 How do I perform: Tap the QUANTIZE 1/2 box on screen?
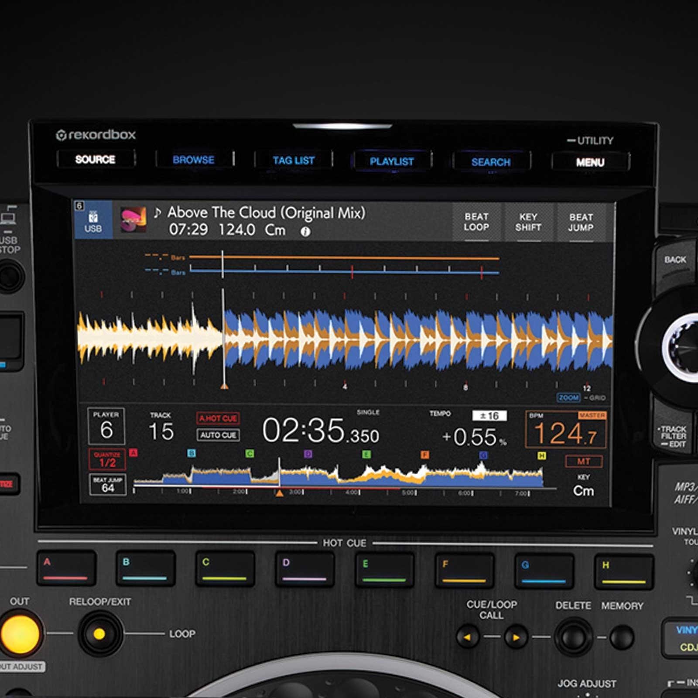[107, 459]
